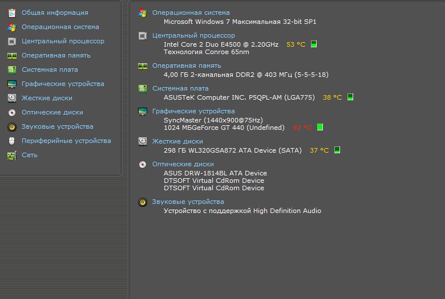This screenshot has width=445, height=299.
Task: Click the RAM icon next to summary heading Оперативная память
Action: point(143,66)
